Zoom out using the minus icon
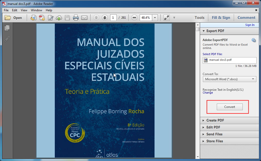 [134, 17]
